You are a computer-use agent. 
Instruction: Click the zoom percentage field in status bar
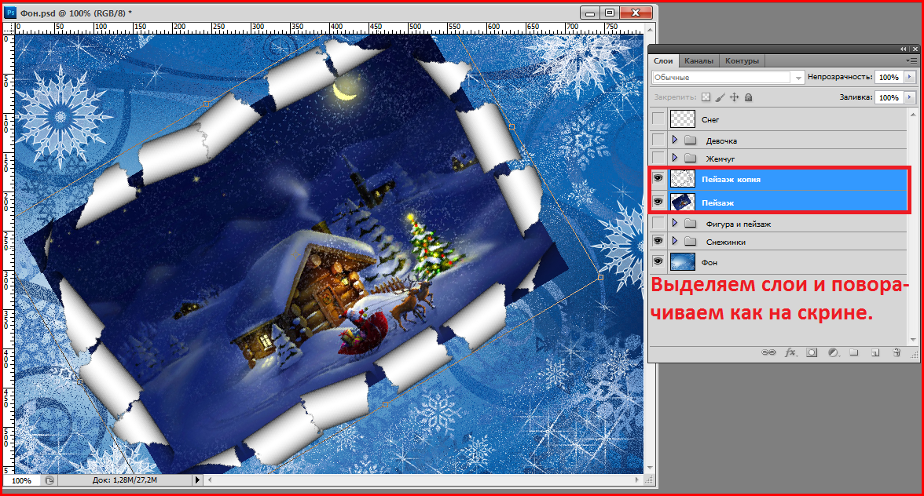(x=21, y=480)
